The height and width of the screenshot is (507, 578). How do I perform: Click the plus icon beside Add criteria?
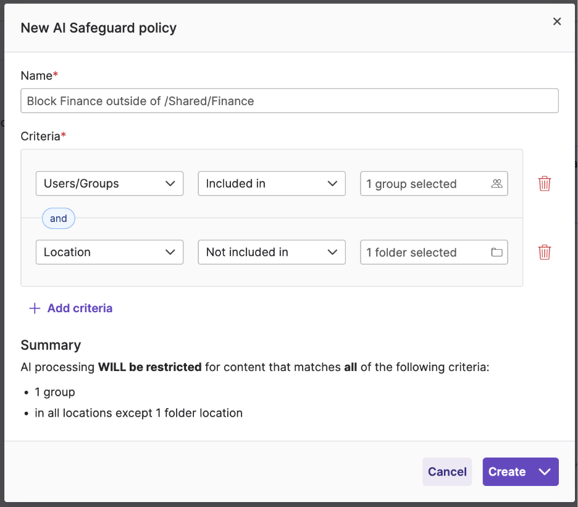[x=35, y=308]
